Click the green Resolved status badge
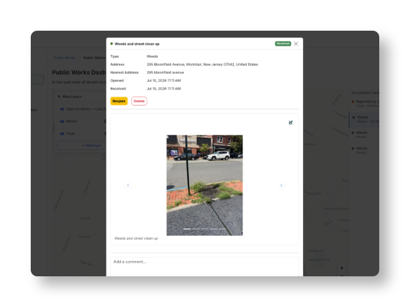This screenshot has height=307, width=410. [283, 43]
